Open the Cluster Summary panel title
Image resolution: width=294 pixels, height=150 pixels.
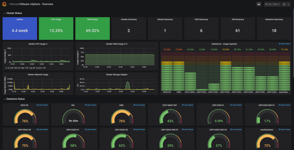(165, 19)
